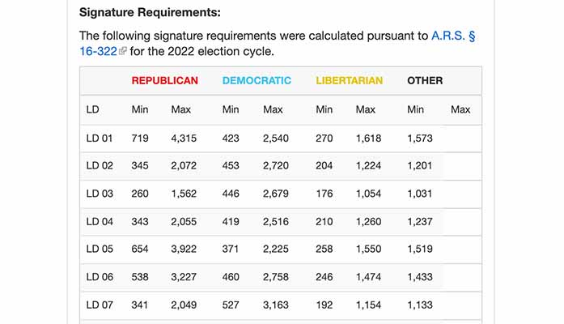Viewport: 564px width, 324px height.
Task: Click Libertarian min value 270
Action: 324,139
